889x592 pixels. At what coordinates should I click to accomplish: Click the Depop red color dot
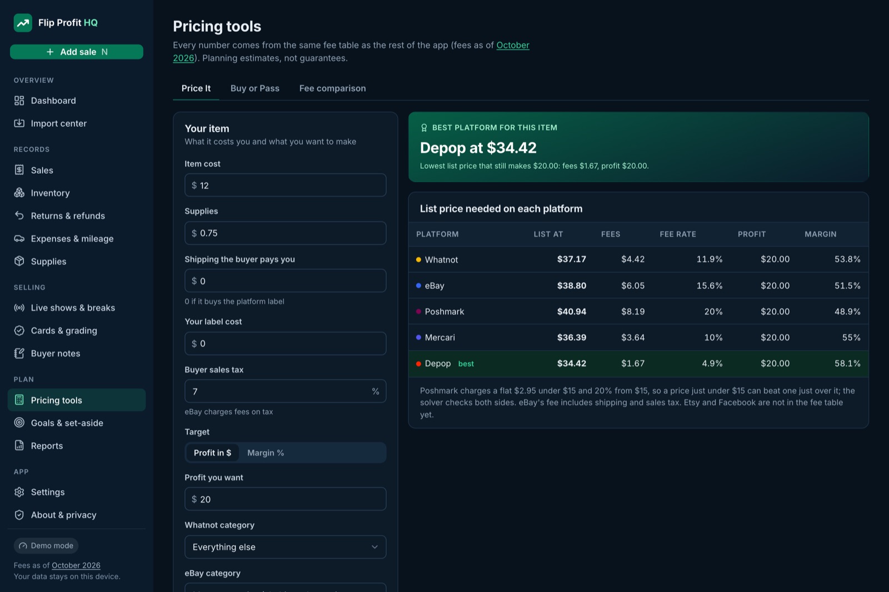[418, 364]
